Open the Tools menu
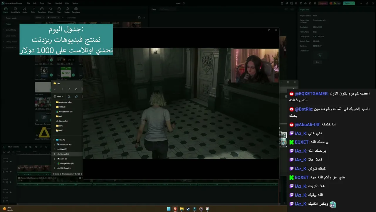 (x=42, y=3)
